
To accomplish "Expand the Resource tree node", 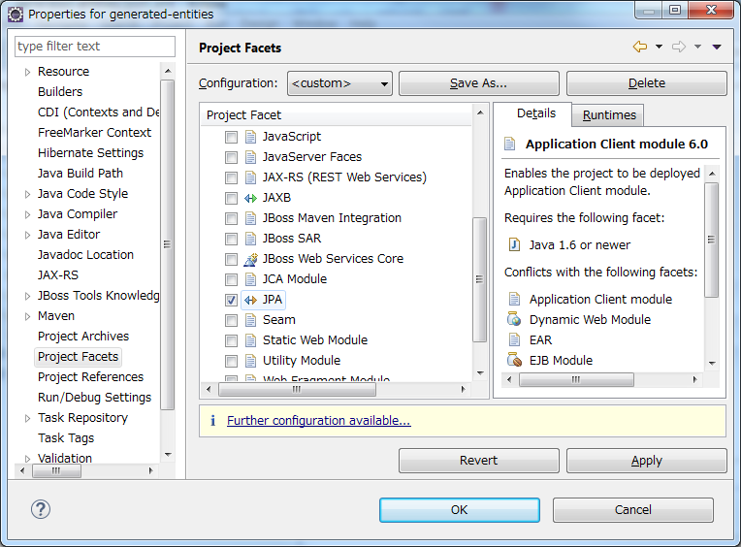I will [x=27, y=72].
